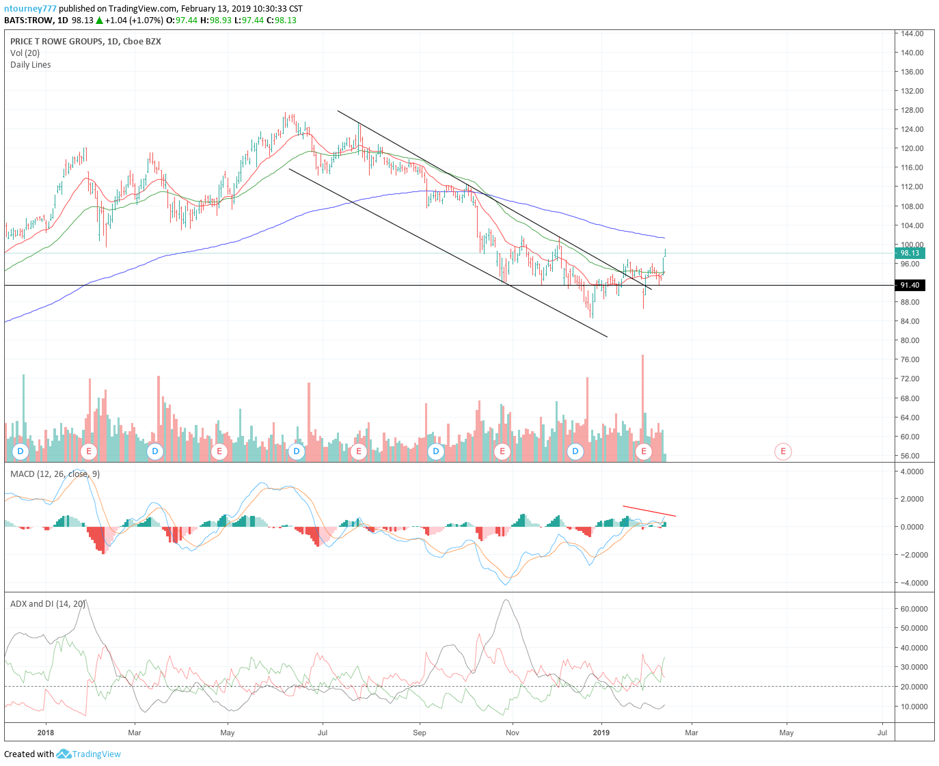Click the +1.04 (+1.07%) change value
Screen dimensions: 939x766
click(135, 20)
